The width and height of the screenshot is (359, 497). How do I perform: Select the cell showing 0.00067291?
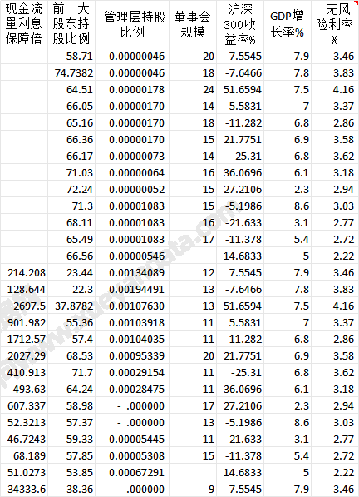tap(132, 472)
